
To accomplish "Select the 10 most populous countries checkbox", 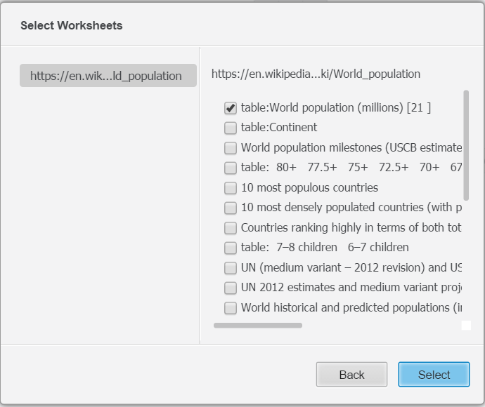I will 230,188.
